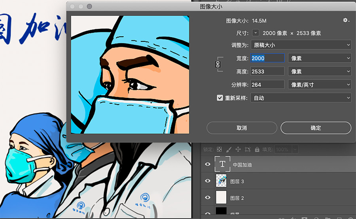Toggle lock position move icon
This screenshot has height=219, width=356.
[238, 149]
